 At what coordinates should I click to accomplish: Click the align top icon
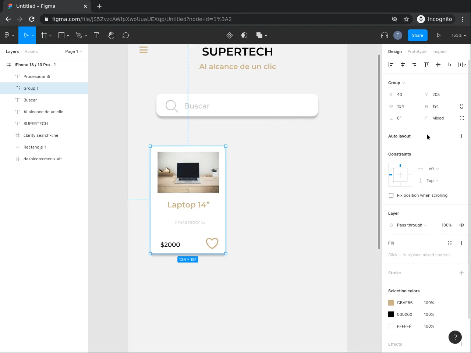(426, 65)
